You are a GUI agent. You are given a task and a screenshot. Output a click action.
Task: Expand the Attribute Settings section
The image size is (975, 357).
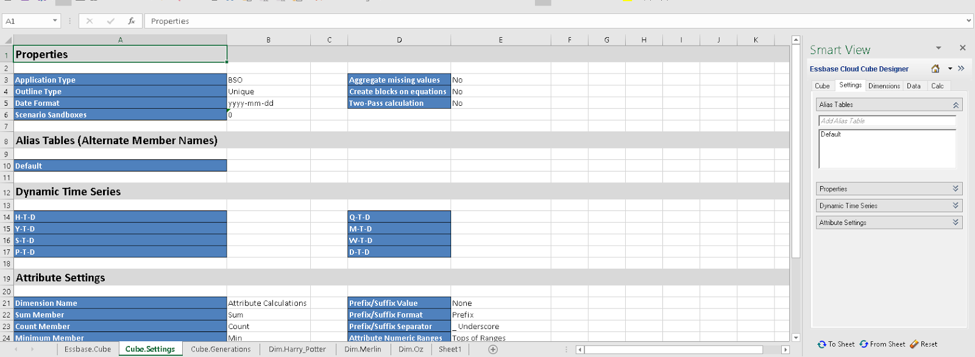(955, 223)
